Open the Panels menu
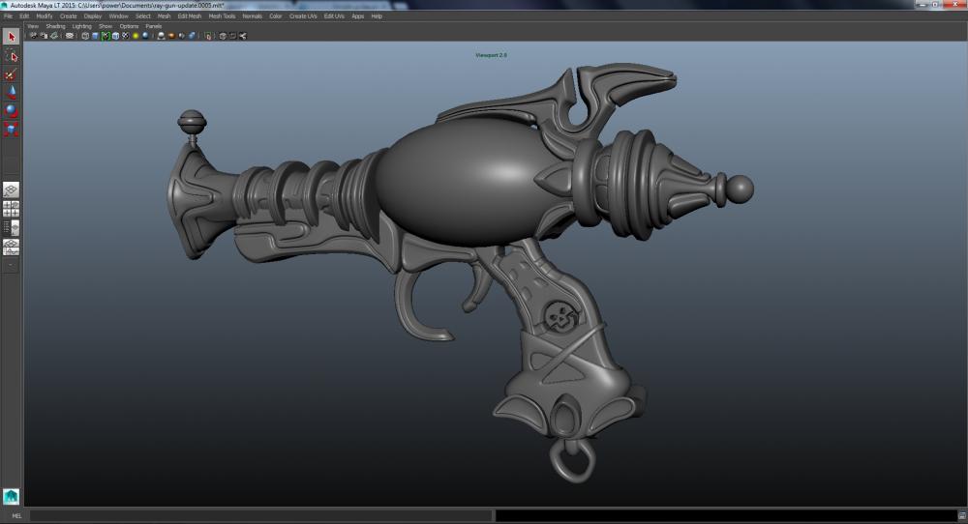The height and width of the screenshot is (524, 968). point(153,26)
